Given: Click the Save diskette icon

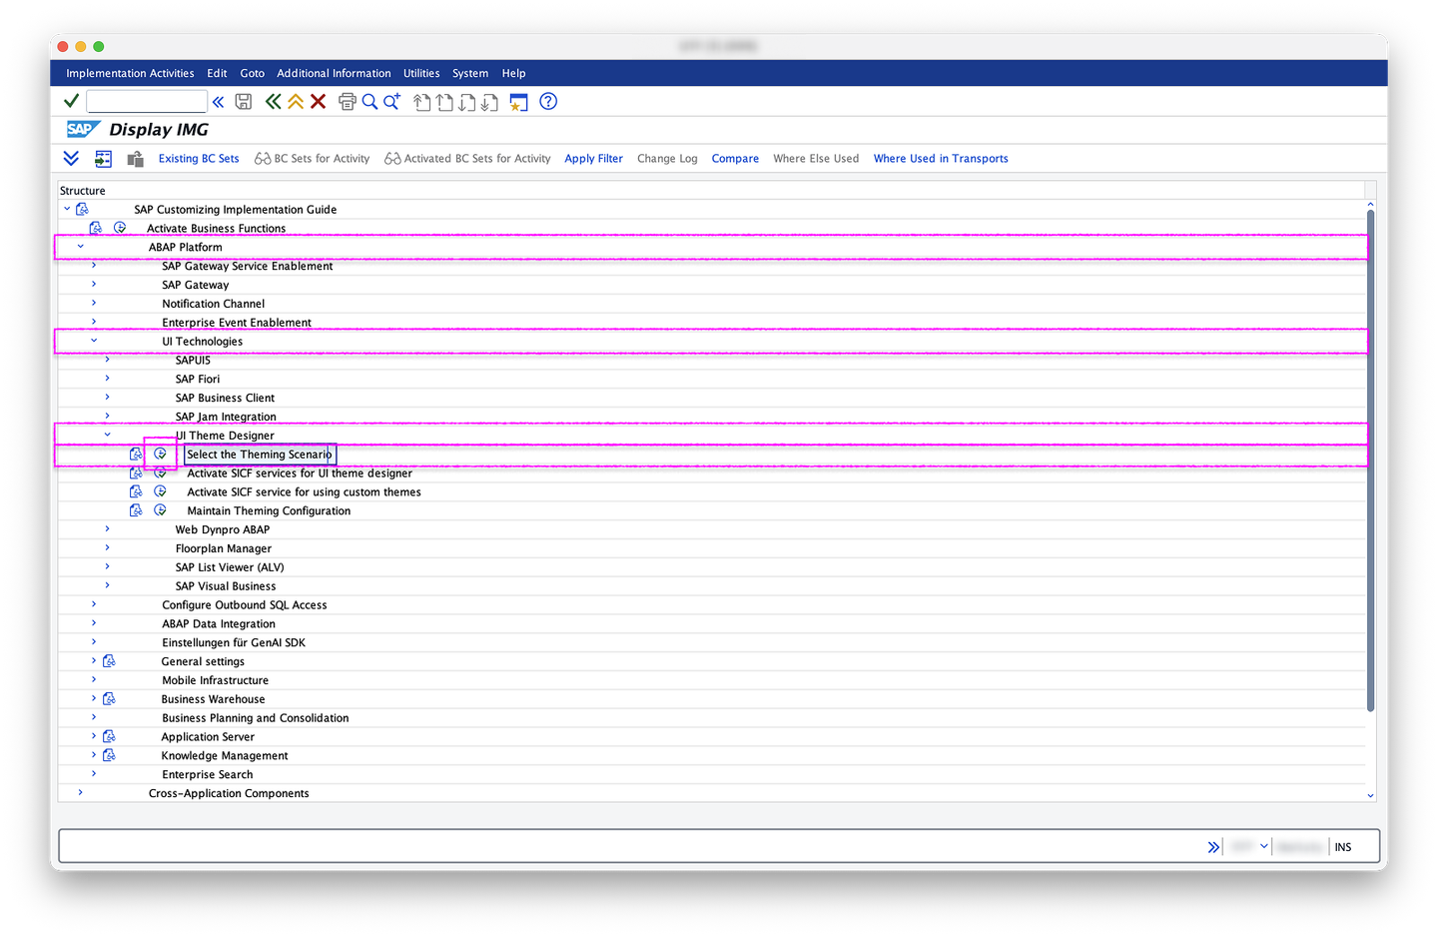Looking at the screenshot, I should coord(244,102).
